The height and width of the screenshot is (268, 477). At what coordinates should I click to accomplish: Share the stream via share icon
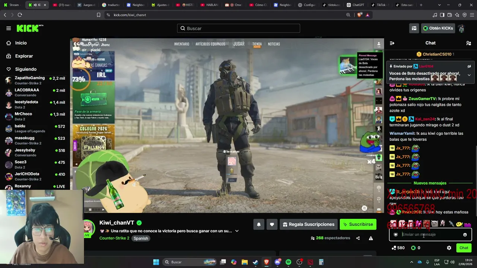pos(358,238)
